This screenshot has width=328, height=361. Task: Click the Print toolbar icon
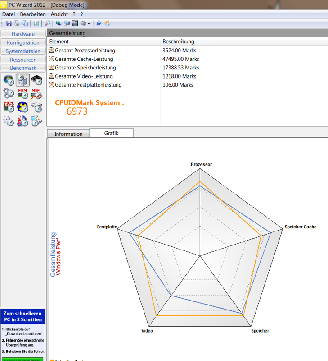click(x=17, y=23)
